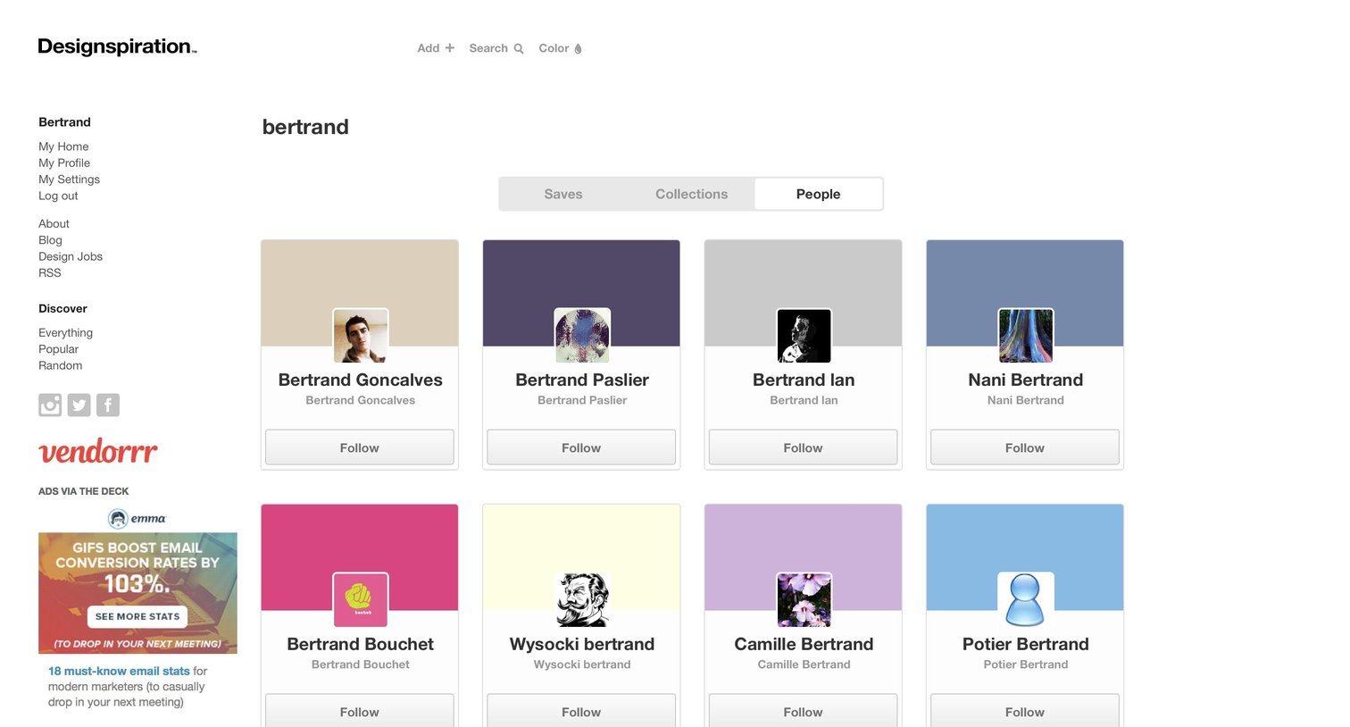Click the Log out link

pos(58,196)
